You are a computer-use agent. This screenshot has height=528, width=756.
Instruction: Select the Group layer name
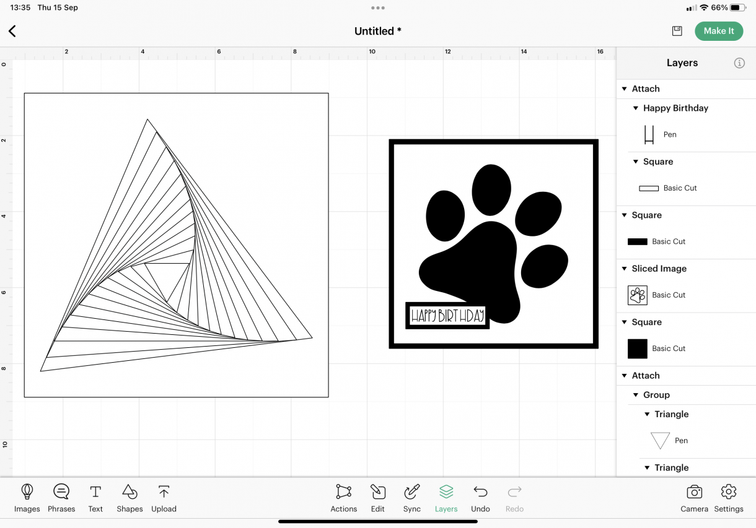click(656, 396)
